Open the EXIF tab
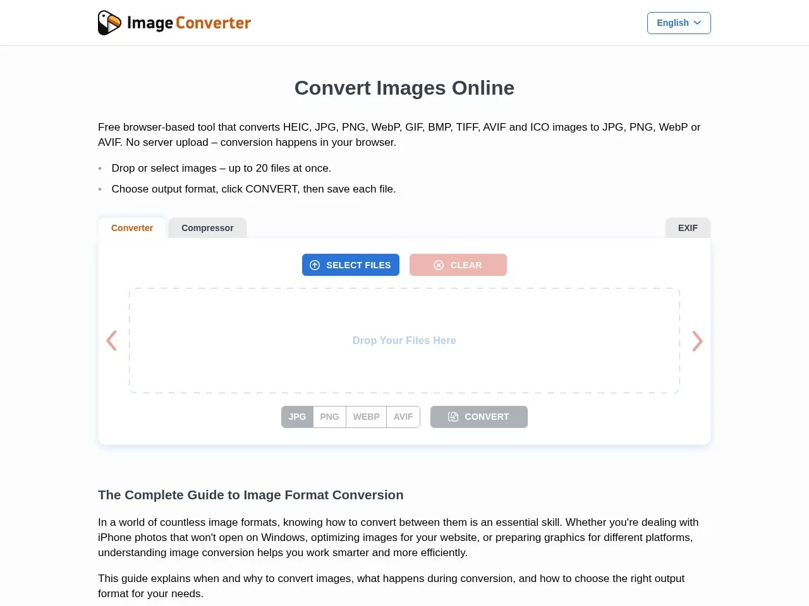 point(687,228)
